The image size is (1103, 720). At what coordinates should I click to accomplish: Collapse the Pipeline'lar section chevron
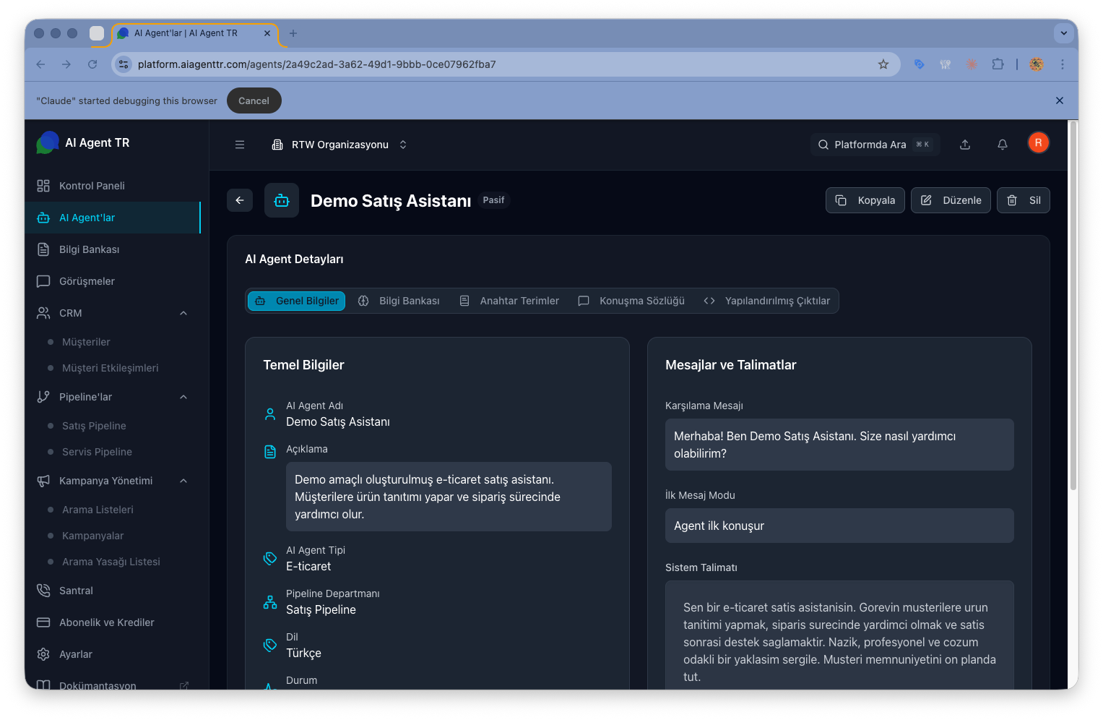click(x=183, y=397)
